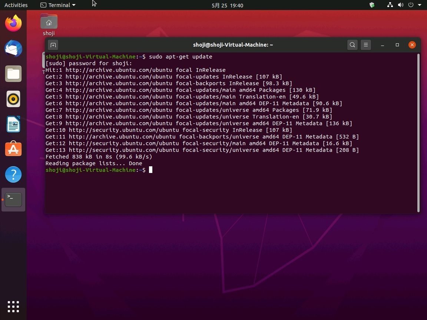Open Thunderbird mail from the dock

(x=13, y=49)
